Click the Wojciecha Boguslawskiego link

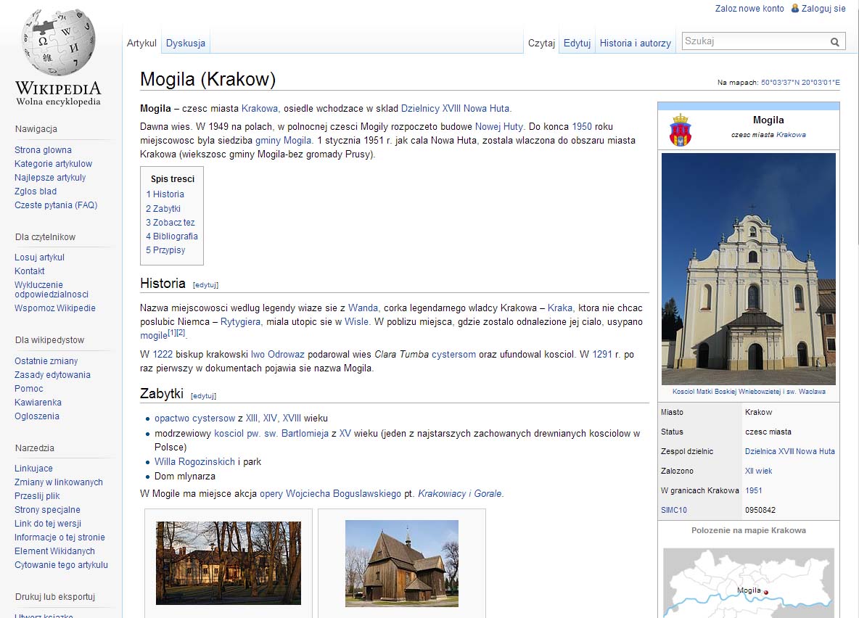343,494
